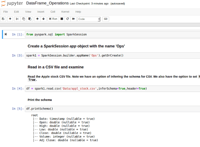Open the Kernel menu
Screen dimensions: 200x147
point(65,12)
